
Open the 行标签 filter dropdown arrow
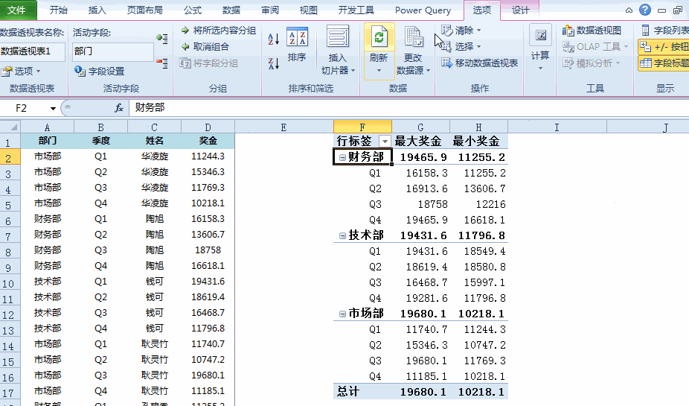384,142
